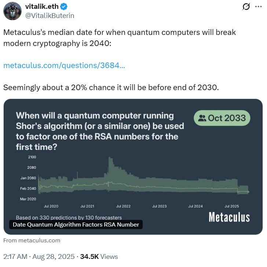Click the 34.5K Views count

pos(99,256)
